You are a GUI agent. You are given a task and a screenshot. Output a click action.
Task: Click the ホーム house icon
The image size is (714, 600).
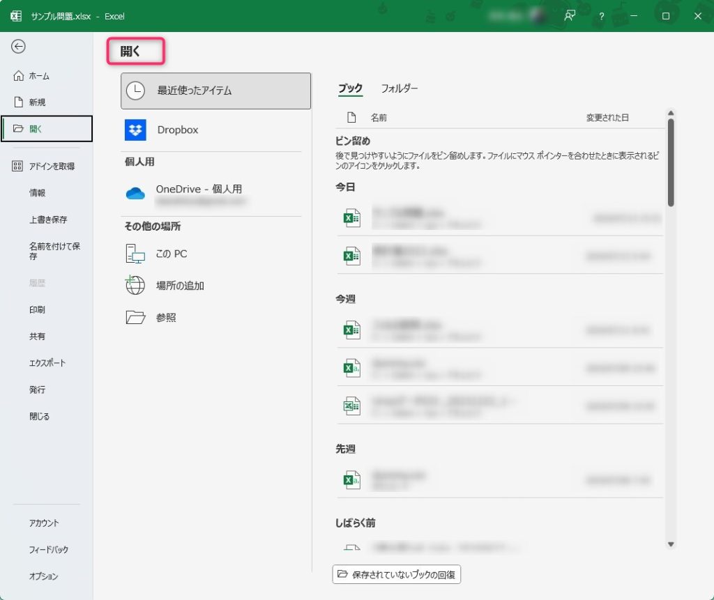pos(19,76)
